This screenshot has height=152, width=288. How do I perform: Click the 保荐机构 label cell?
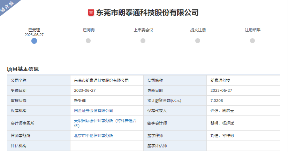(39, 111)
